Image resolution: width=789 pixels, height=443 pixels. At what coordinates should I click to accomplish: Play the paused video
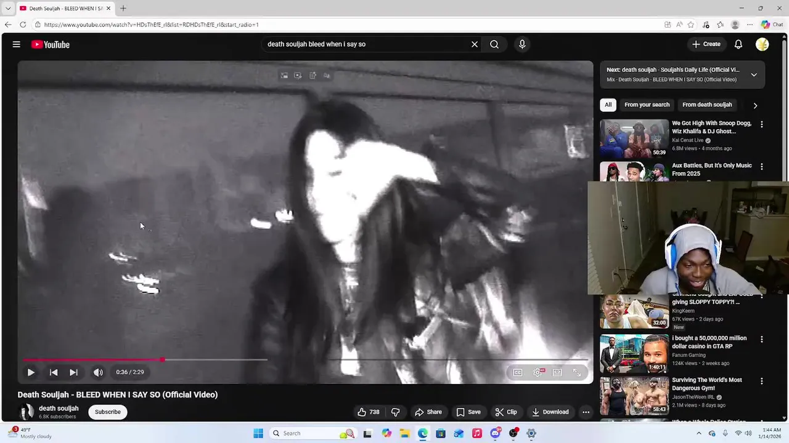click(31, 372)
